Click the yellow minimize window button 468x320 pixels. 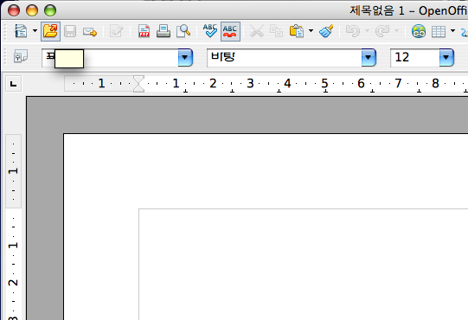point(32,10)
